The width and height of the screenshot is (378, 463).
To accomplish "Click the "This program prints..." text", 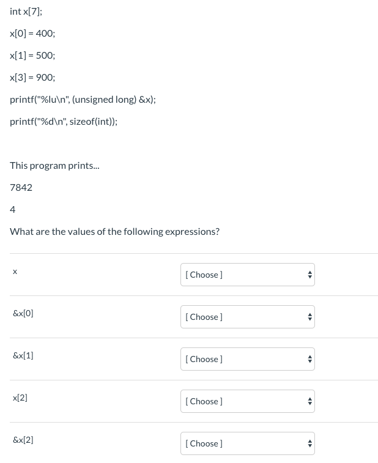I will click(54, 165).
